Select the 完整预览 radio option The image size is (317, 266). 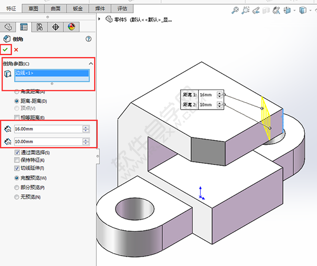pyautogui.click(x=17, y=178)
